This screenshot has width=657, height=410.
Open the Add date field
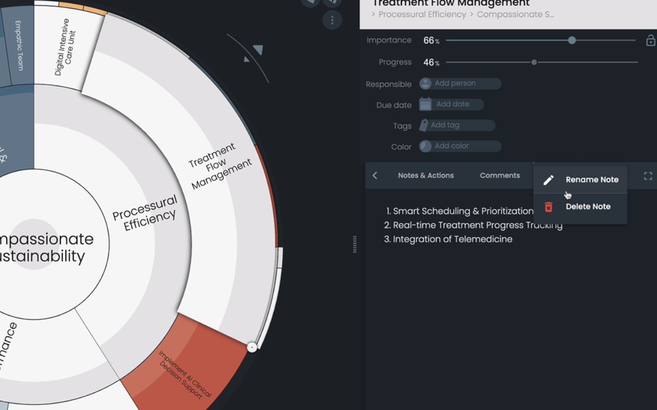point(452,105)
